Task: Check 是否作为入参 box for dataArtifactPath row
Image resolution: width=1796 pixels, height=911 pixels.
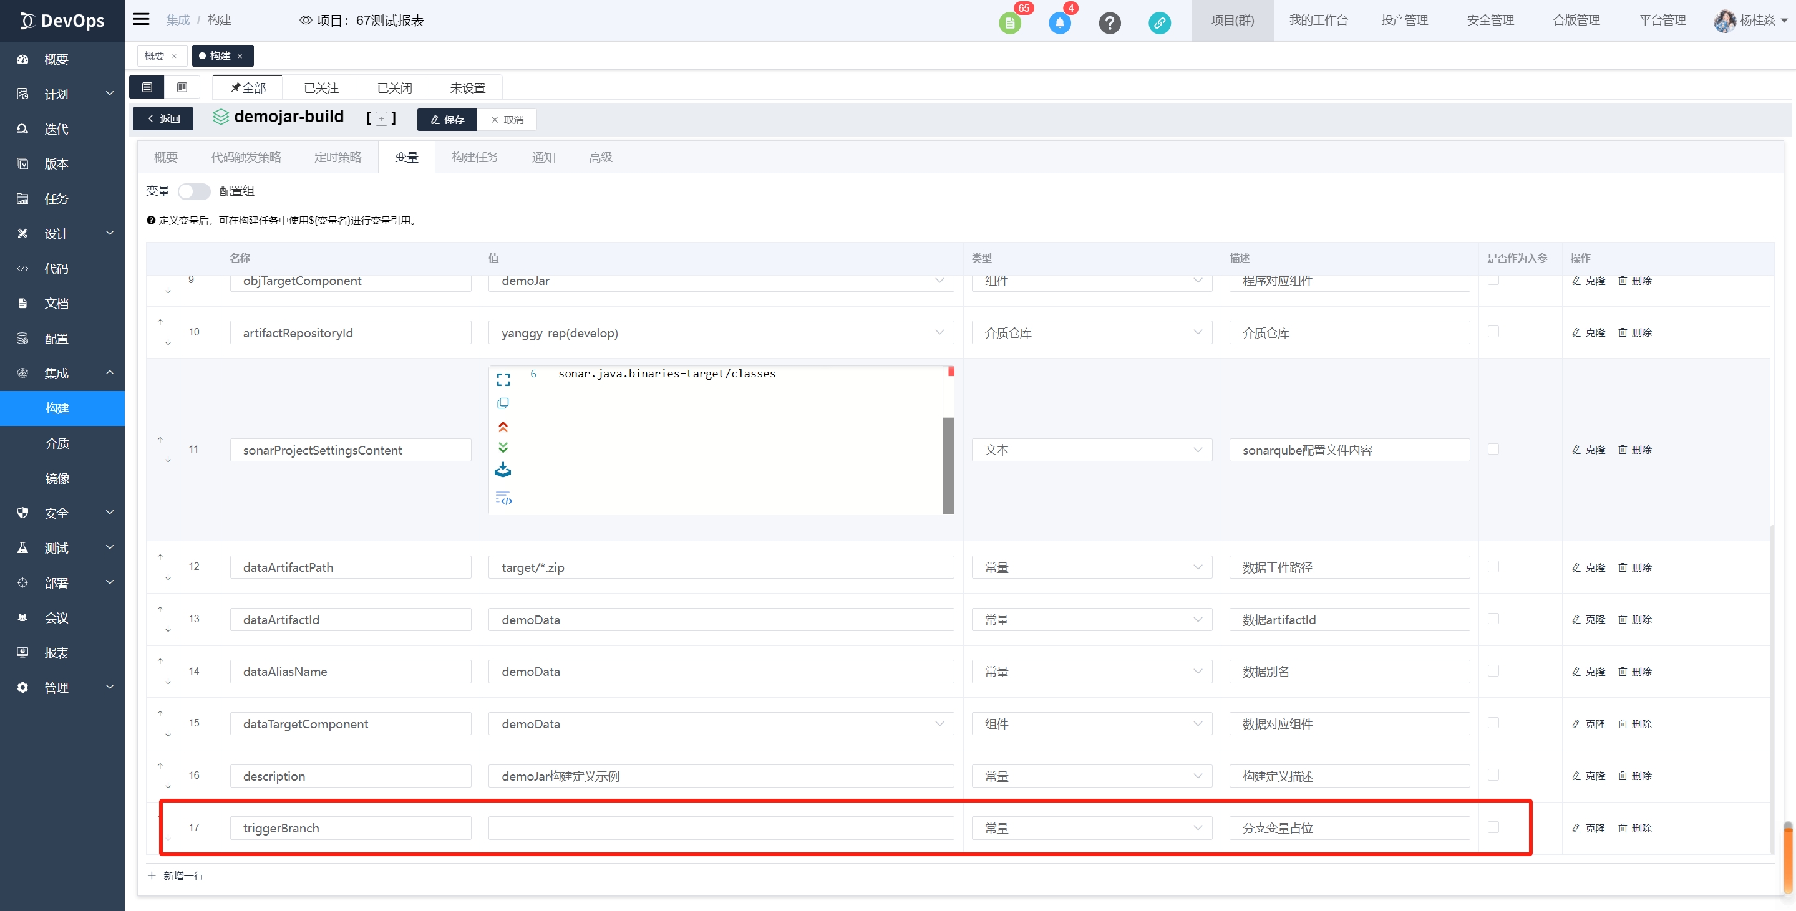Action: point(1493,567)
